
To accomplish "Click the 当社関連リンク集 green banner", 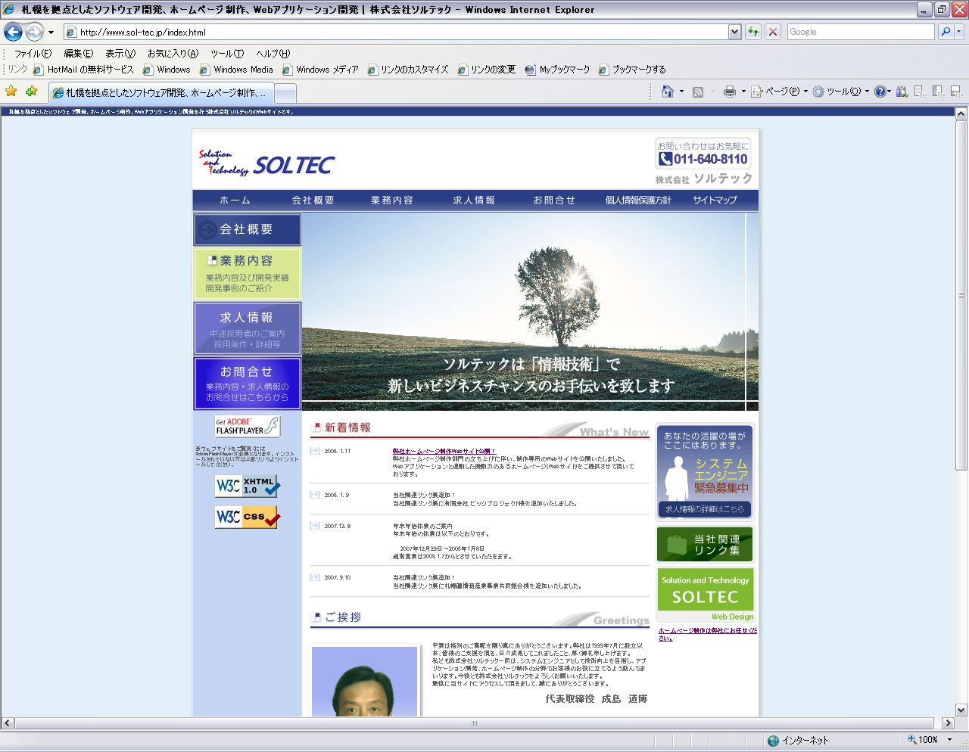I will click(x=705, y=545).
